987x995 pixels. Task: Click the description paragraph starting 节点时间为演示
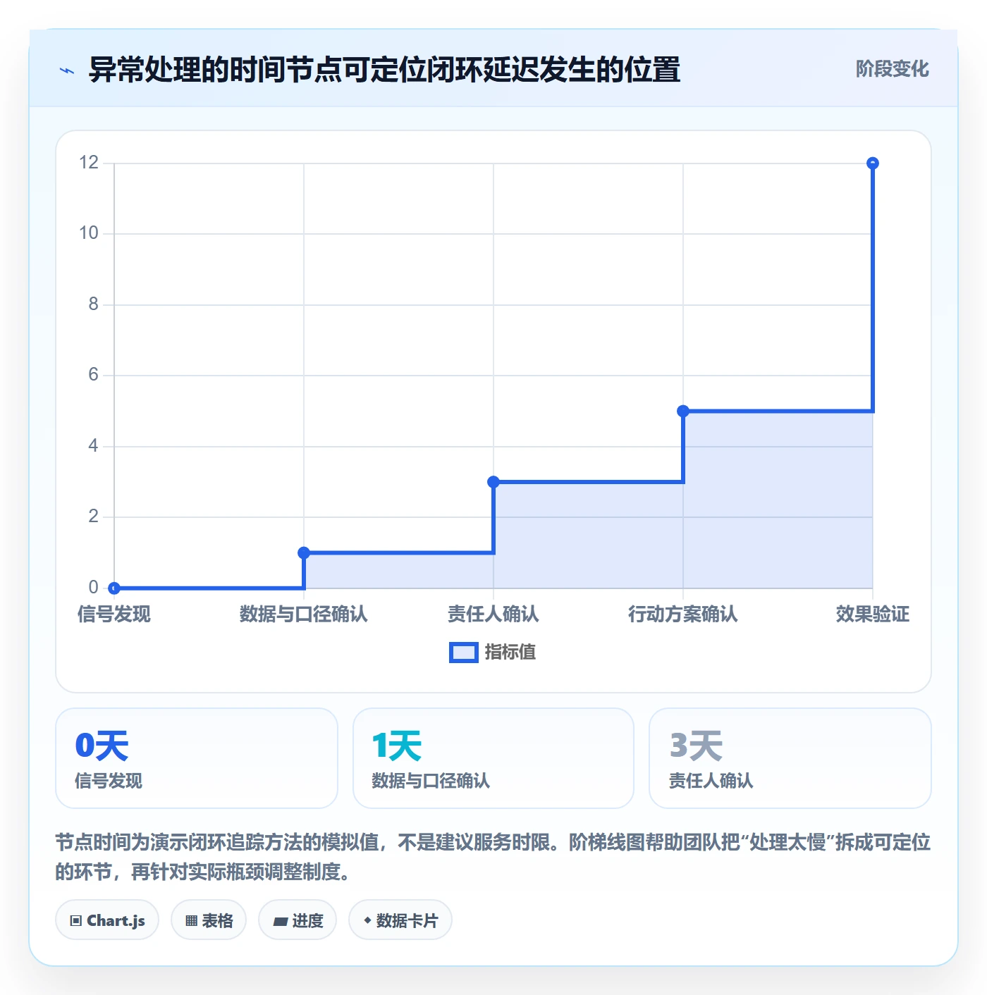(x=493, y=857)
